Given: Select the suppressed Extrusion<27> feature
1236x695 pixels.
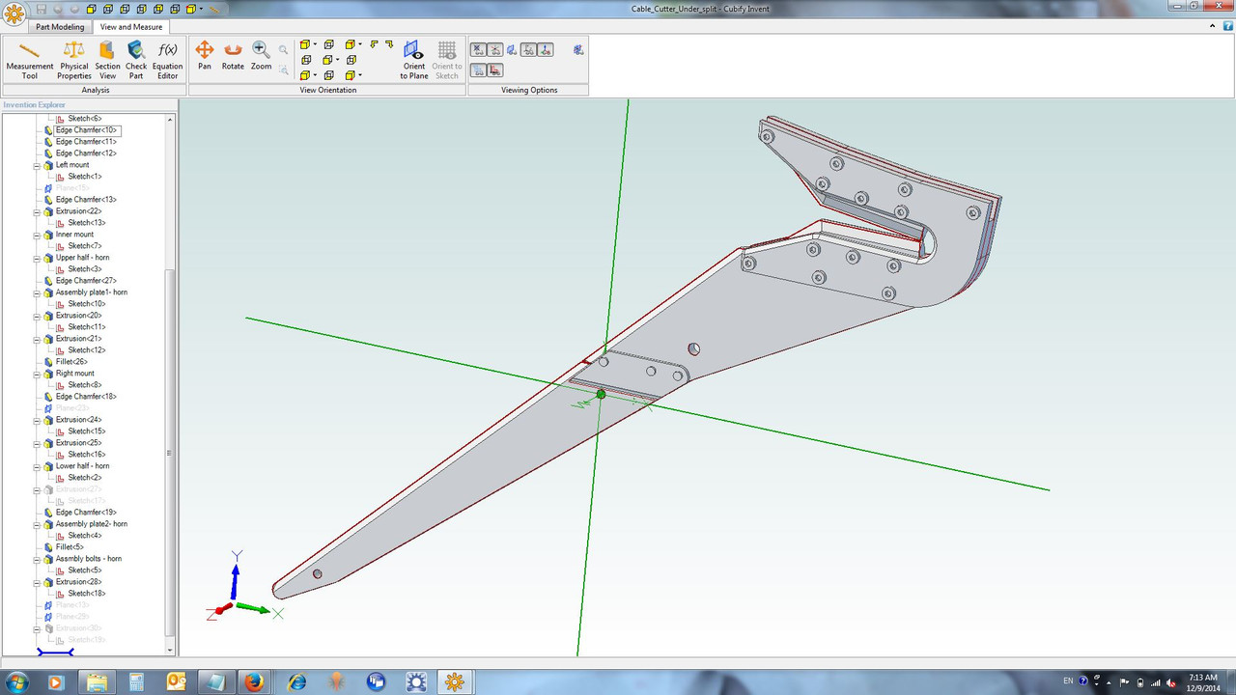Looking at the screenshot, I should 78,489.
